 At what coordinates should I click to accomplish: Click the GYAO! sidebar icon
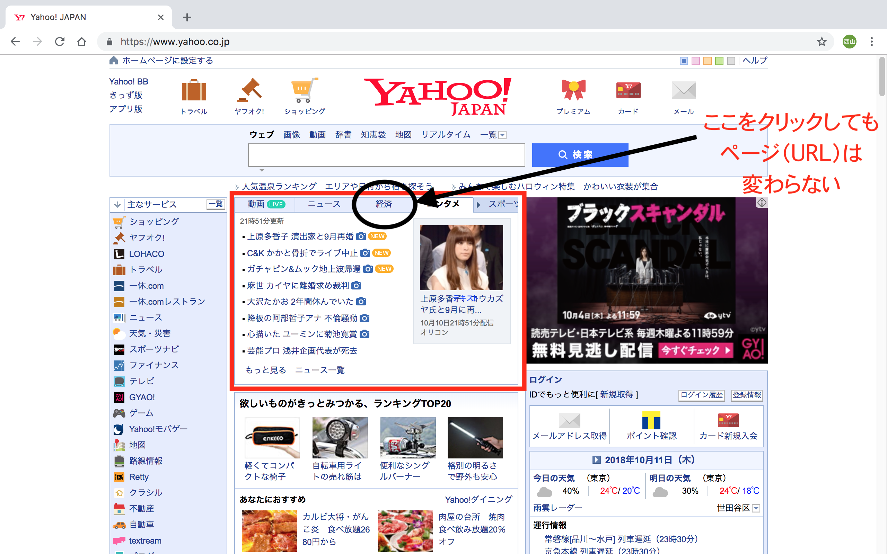[119, 397]
